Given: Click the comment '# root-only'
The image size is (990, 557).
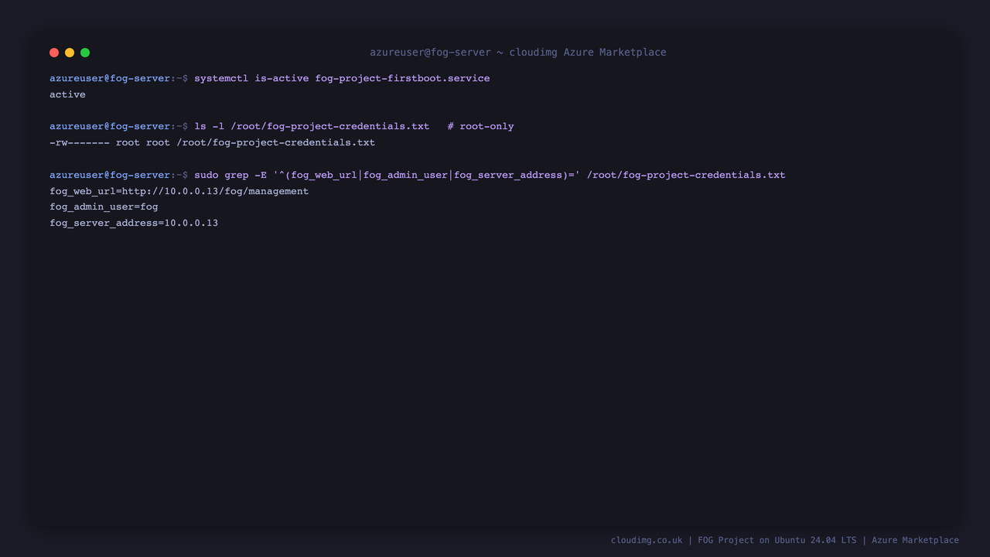Looking at the screenshot, I should point(480,126).
